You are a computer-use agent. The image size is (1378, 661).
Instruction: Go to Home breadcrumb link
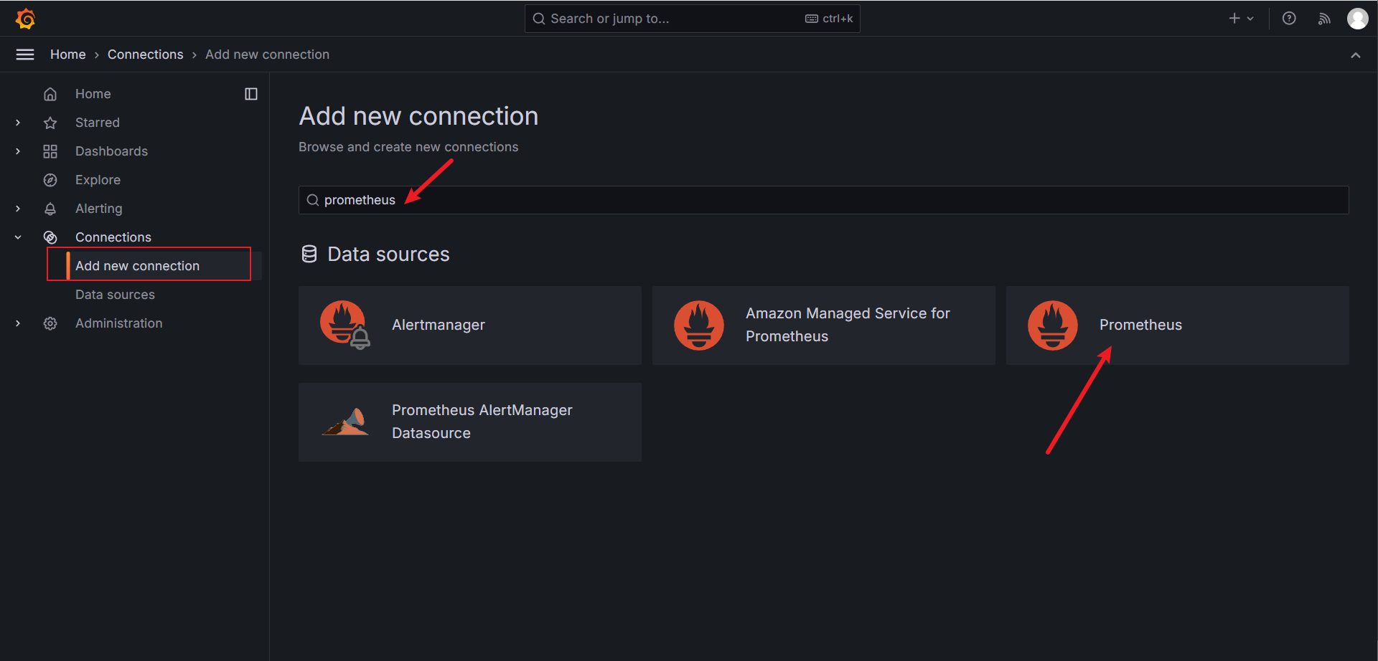coord(68,54)
